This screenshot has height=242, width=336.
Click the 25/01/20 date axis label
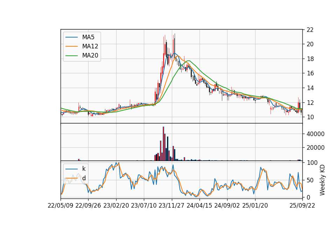point(255,206)
